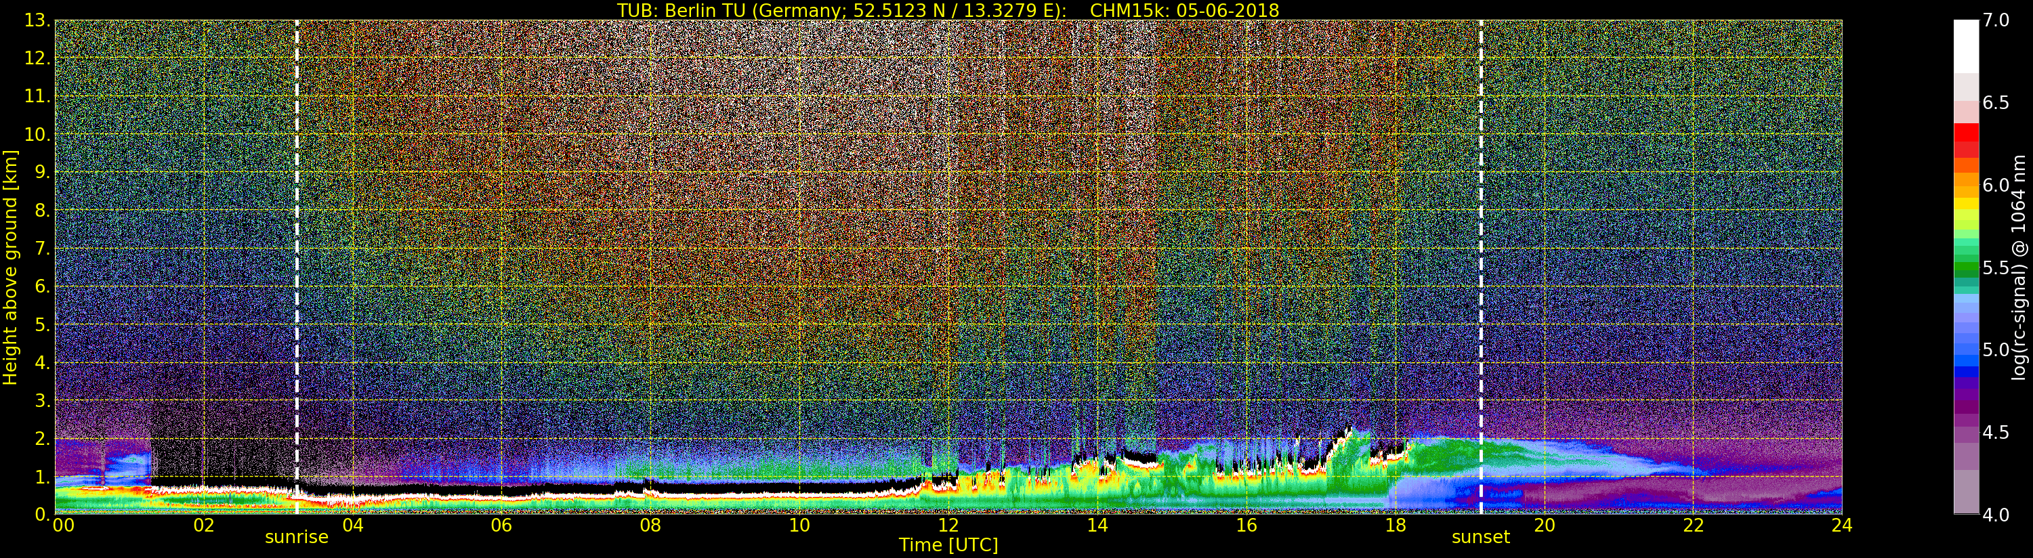
Task: Click the colorbar value '7.0'
Action: [1996, 20]
